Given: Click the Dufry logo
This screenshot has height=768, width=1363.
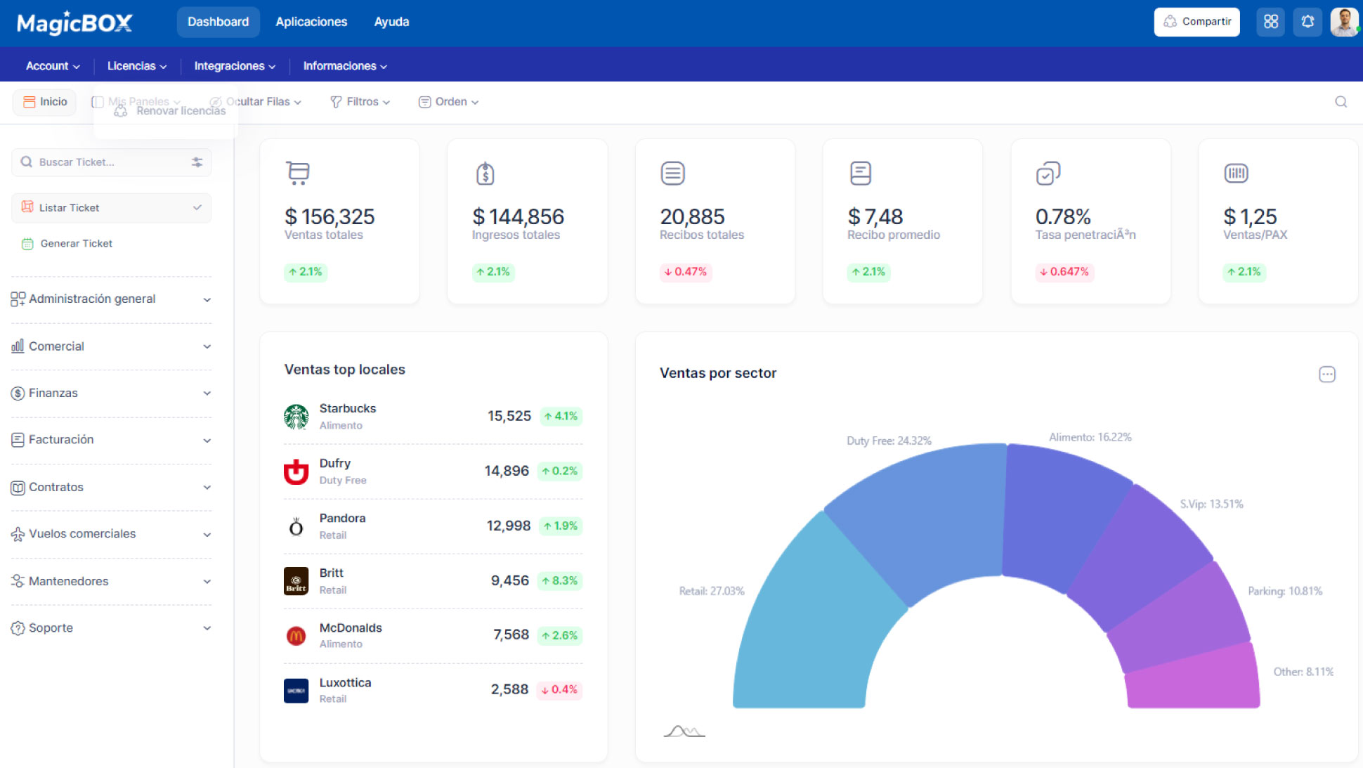Looking at the screenshot, I should 296,471.
